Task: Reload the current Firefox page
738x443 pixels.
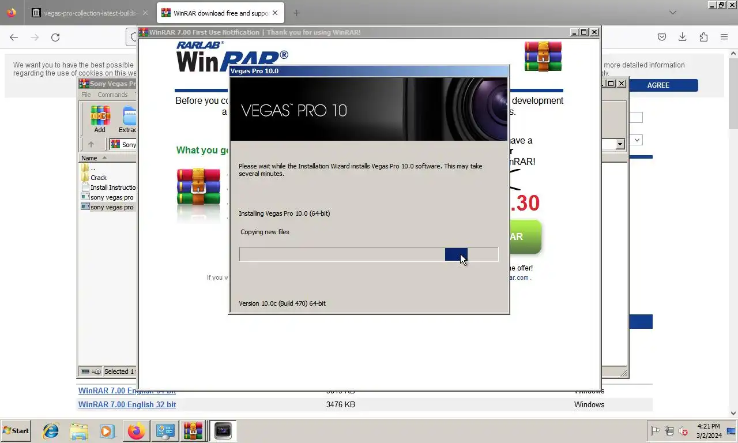Action: [x=55, y=37]
